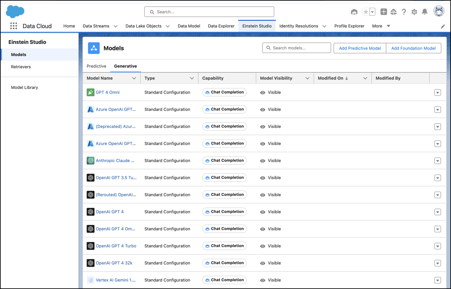Open Model Library in the sidebar
Image resolution: width=451 pixels, height=289 pixels.
[x=25, y=87]
